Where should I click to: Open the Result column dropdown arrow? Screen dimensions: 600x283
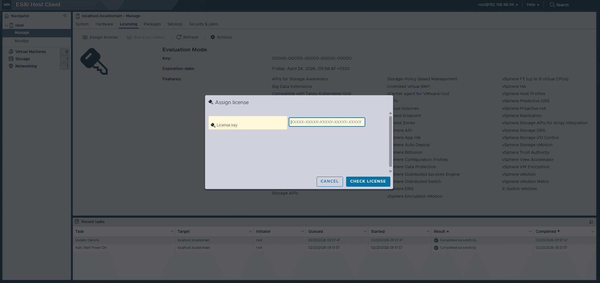(x=530, y=232)
